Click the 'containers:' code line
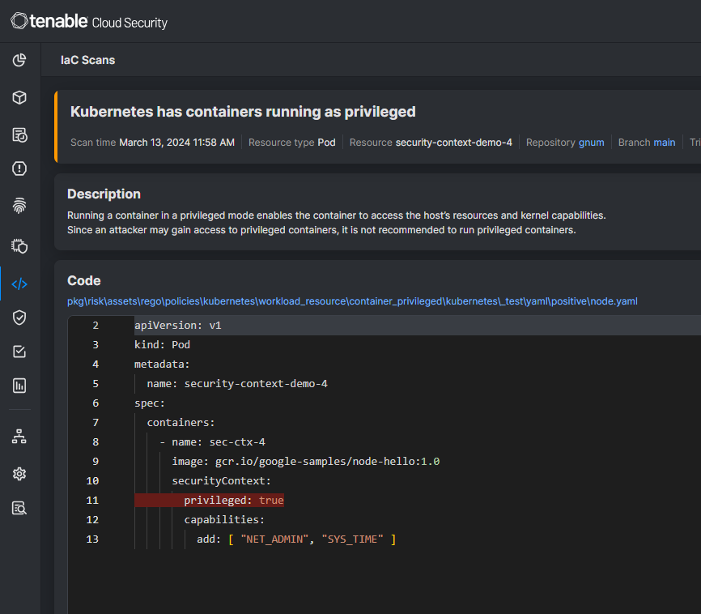Viewport: 701px width, 614px height. click(181, 423)
